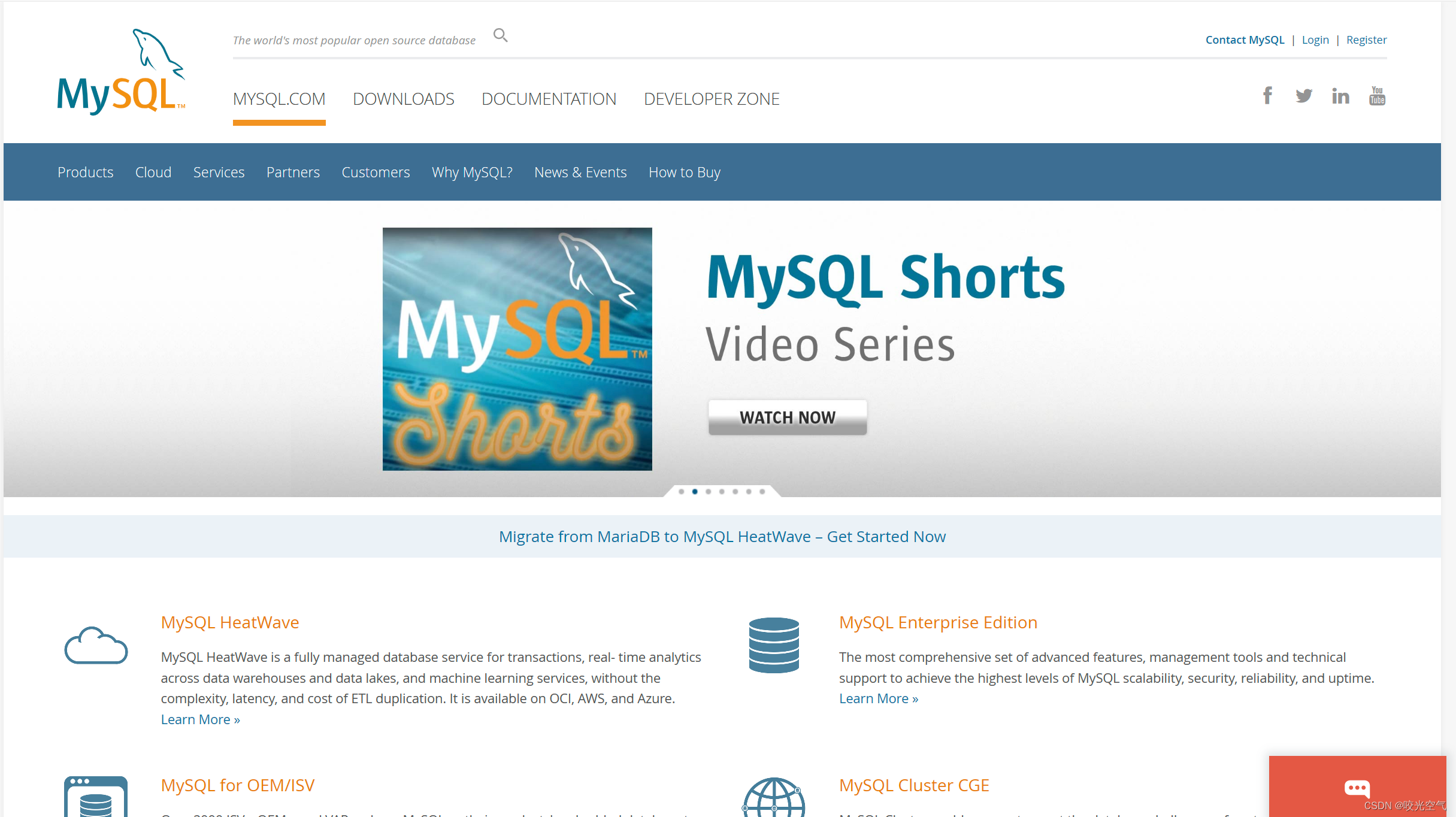The width and height of the screenshot is (1456, 817).
Task: Click the OEM/ISV browser-database icon
Action: pyautogui.click(x=96, y=797)
